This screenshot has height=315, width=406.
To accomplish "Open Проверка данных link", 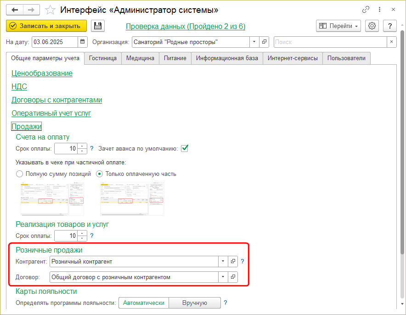I will click(x=186, y=26).
